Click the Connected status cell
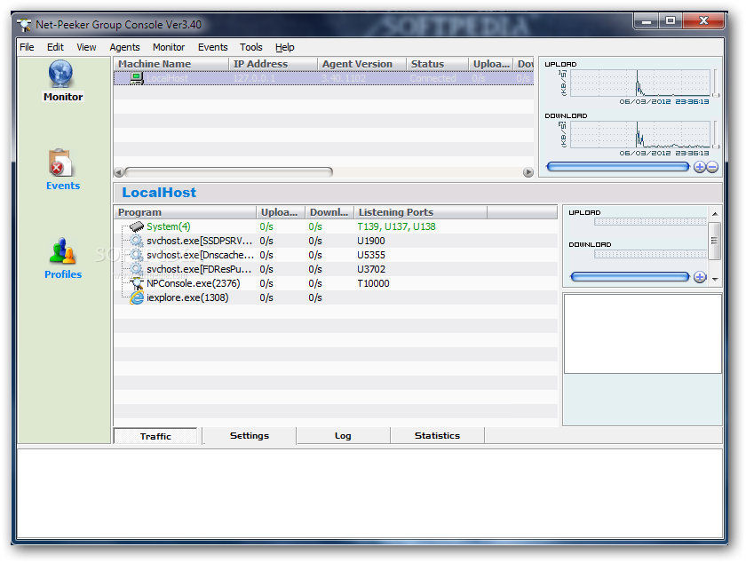Image resolution: width=746 pixels, height=563 pixels. coord(433,78)
